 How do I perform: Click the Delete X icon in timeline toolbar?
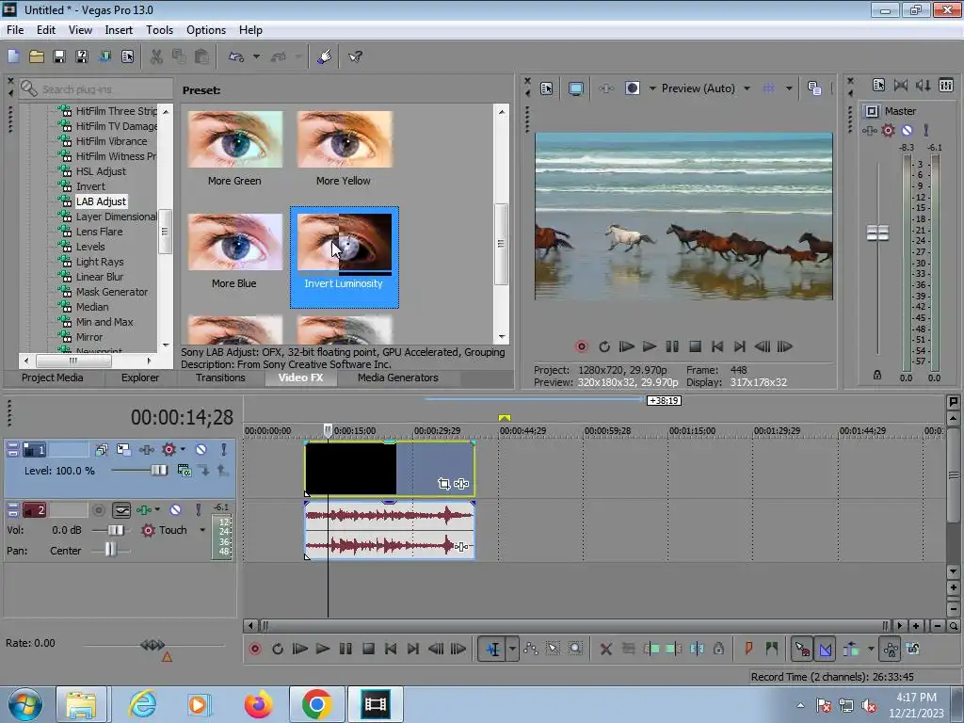[605, 649]
